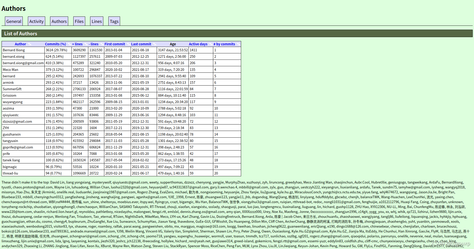Screen dimensions: 474x249
Task: Select the Authors tab
Action: pos(59,21)
